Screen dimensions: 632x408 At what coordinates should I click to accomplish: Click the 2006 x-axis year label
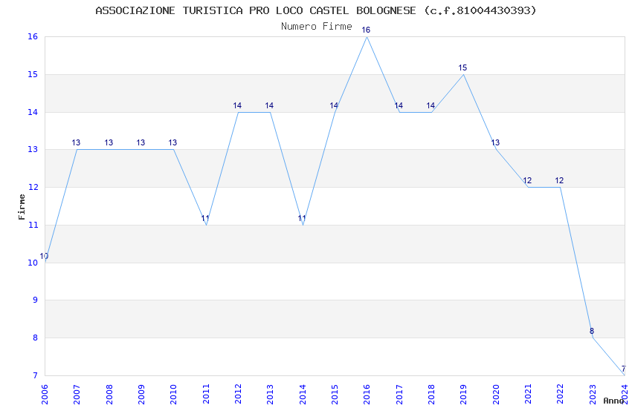(45, 394)
